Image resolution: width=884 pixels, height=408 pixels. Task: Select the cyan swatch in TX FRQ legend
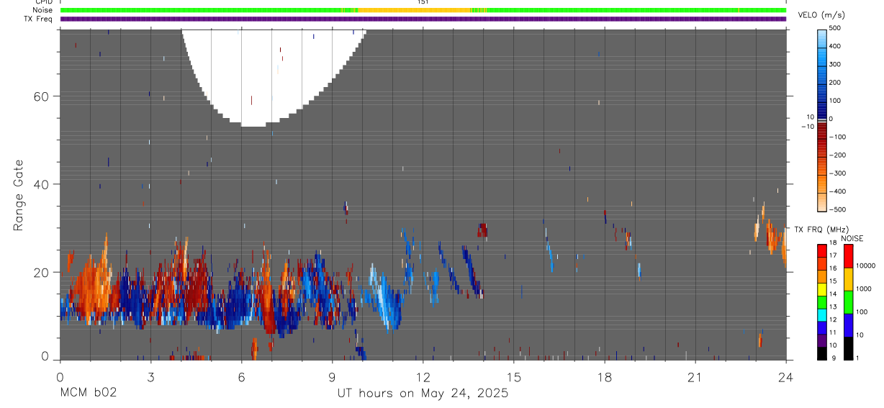822,315
